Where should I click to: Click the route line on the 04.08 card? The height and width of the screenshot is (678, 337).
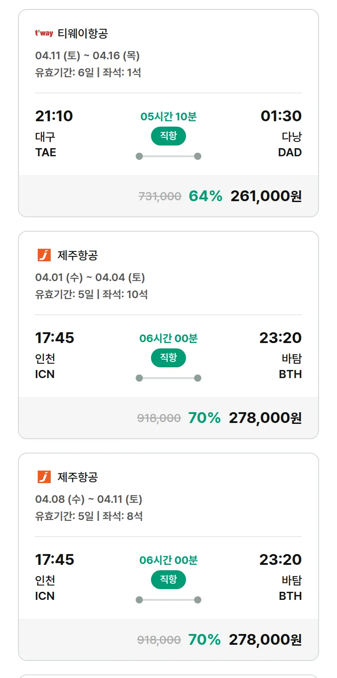(168, 600)
